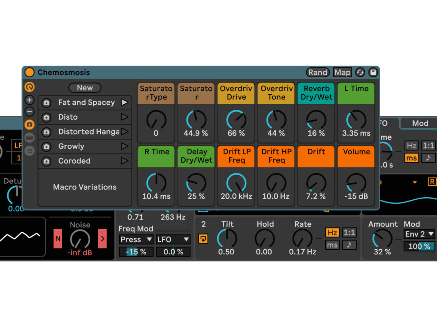Viewport: 437px width, 328px height.
Task: Launch the Growly variation triangle
Action: click(125, 146)
